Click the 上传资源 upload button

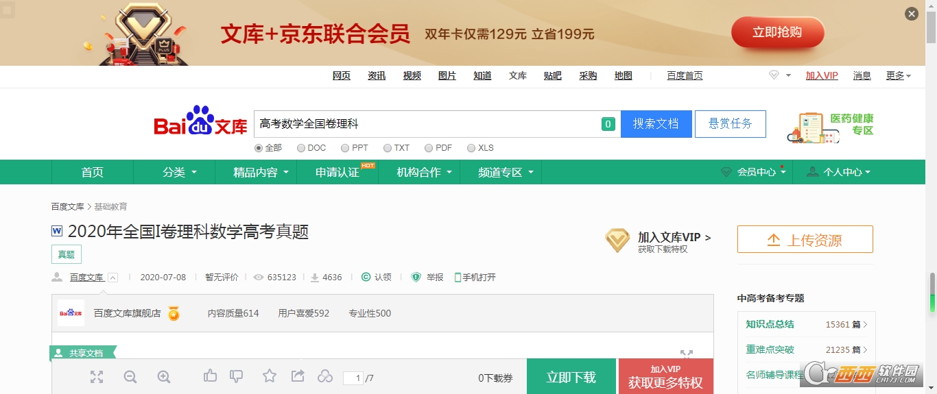coord(805,239)
